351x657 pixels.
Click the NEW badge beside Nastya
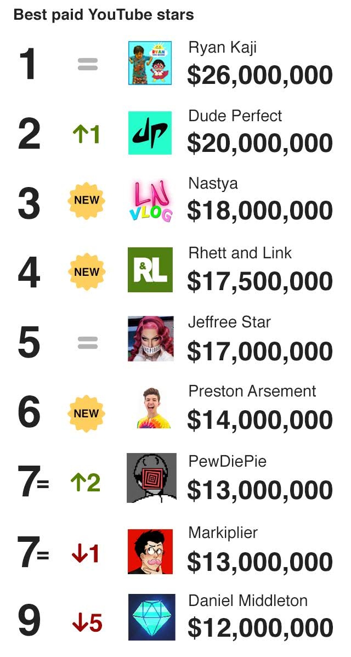(87, 201)
